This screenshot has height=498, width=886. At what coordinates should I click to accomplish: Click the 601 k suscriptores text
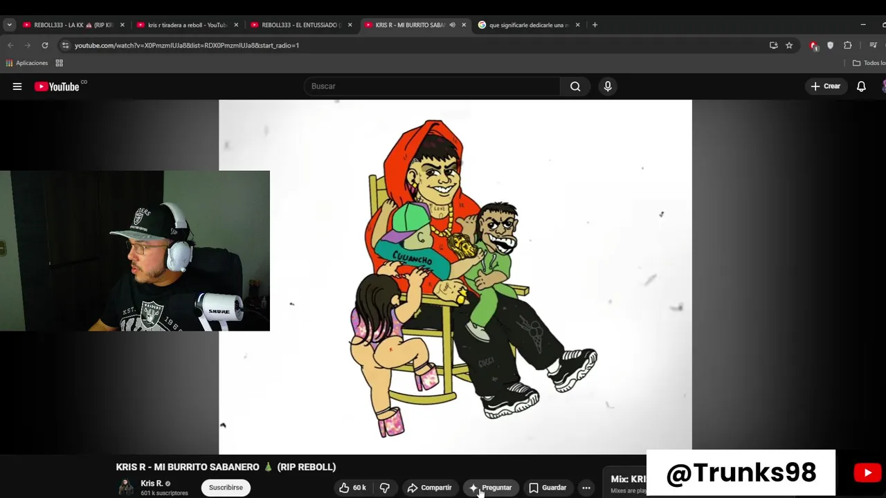tap(164, 493)
